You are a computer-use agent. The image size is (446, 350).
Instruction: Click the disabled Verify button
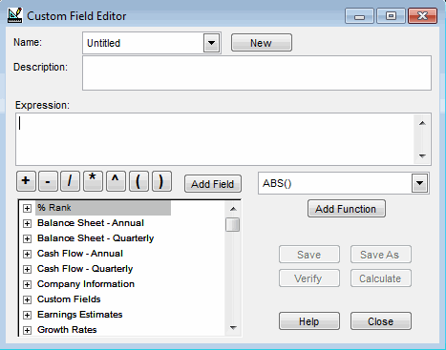pyautogui.click(x=309, y=278)
